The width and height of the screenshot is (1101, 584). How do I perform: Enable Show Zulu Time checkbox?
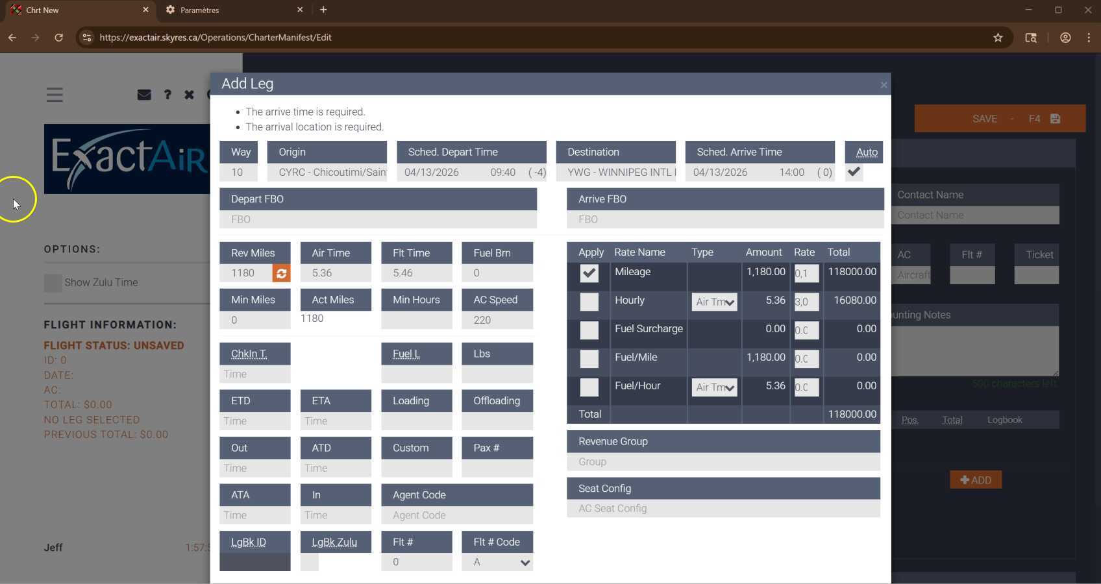pos(53,283)
